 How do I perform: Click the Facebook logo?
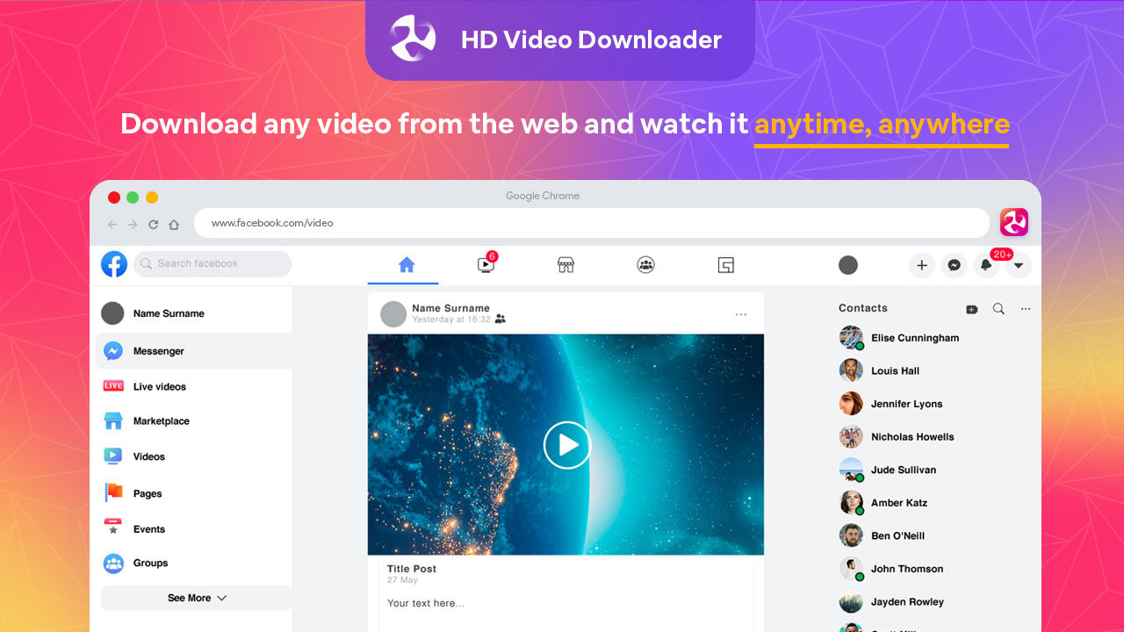tap(114, 264)
